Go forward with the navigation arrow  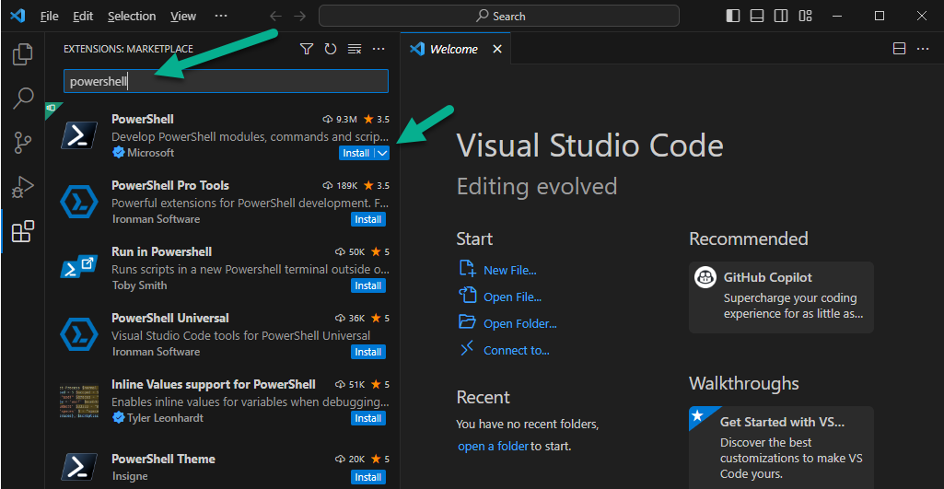tap(299, 17)
